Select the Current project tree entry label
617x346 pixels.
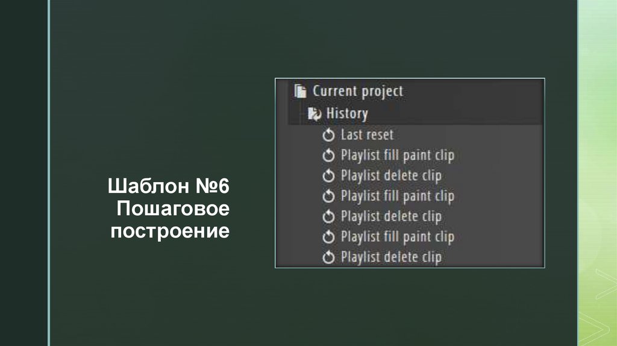coord(357,92)
